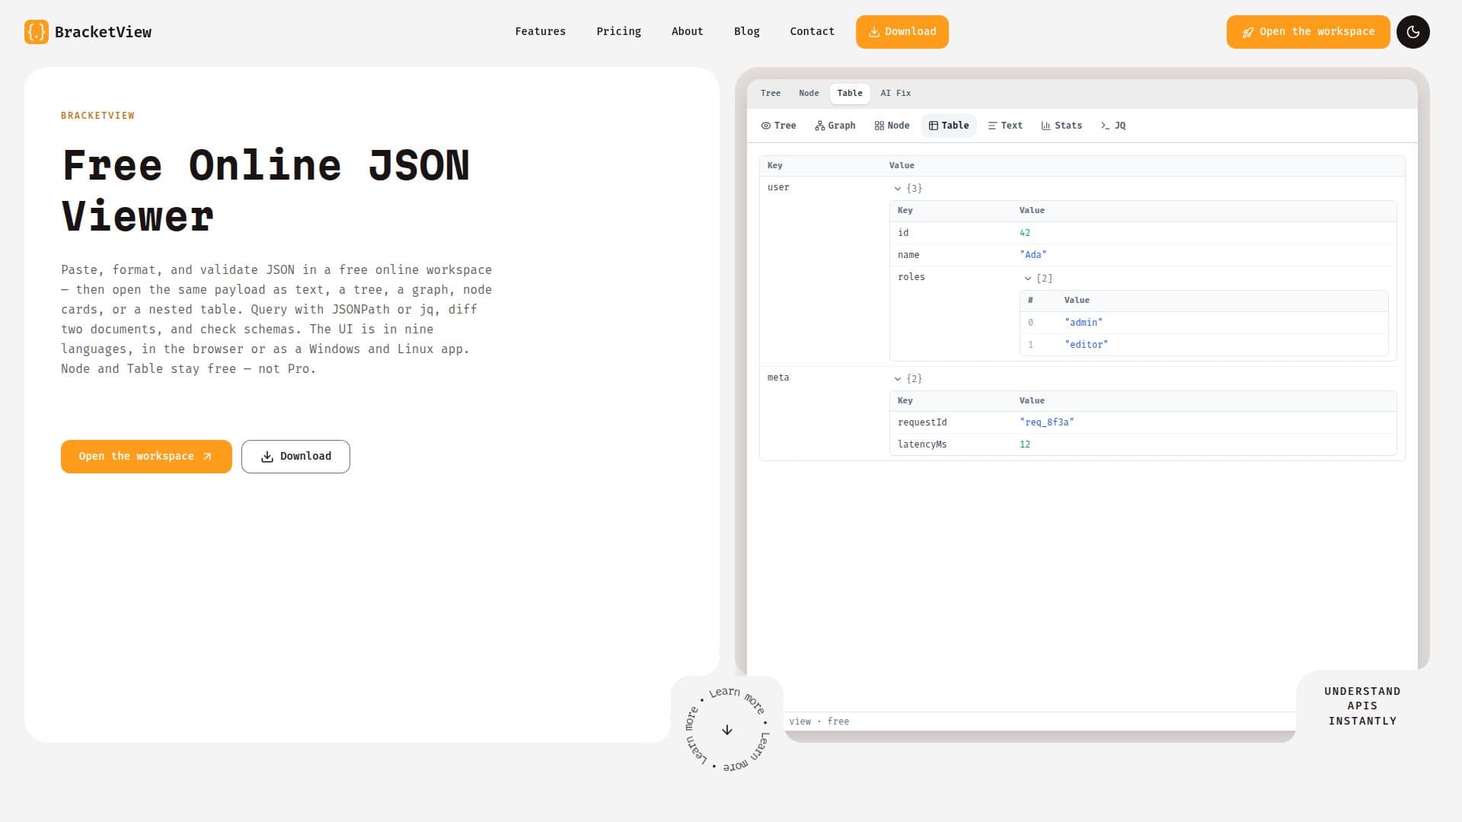Click the BracketView brand name
This screenshot has width=1462, height=822.
103,32
